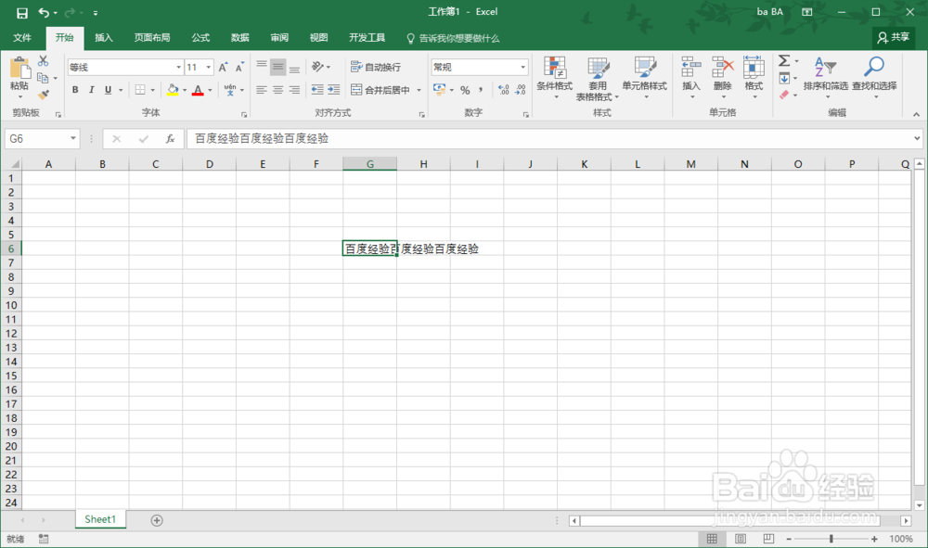Toggle bold formatting
Screen dimensions: 928x548
[75, 90]
